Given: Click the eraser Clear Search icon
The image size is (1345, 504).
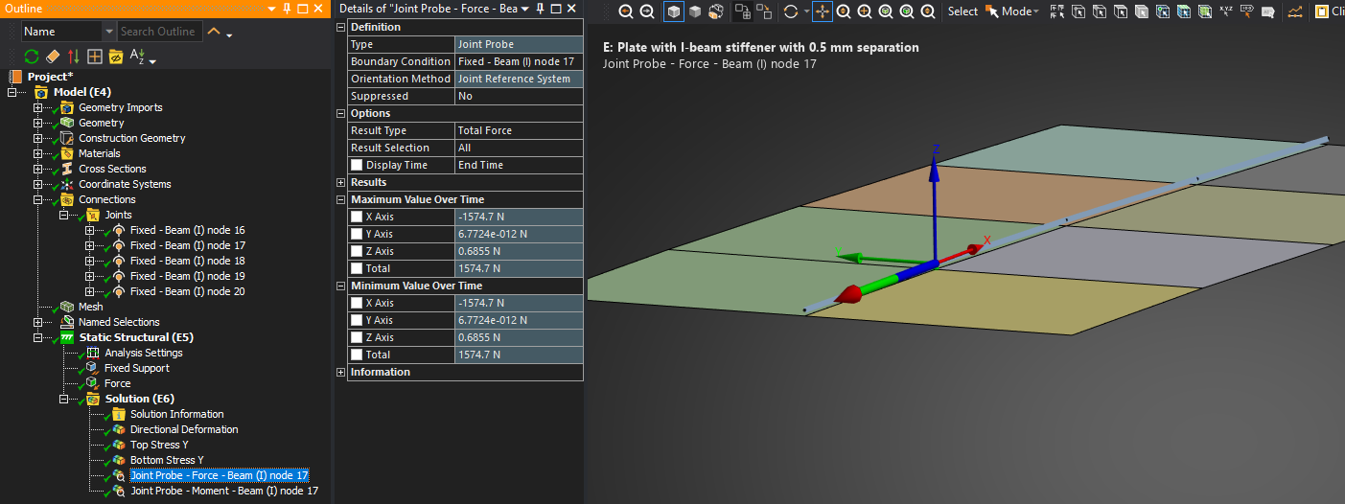Looking at the screenshot, I should (x=53, y=57).
